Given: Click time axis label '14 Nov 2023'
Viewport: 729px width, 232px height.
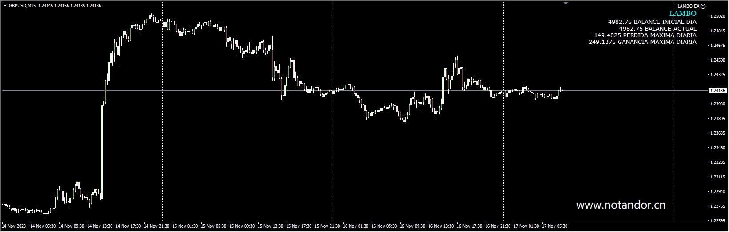Looking at the screenshot, I should pos(14,226).
